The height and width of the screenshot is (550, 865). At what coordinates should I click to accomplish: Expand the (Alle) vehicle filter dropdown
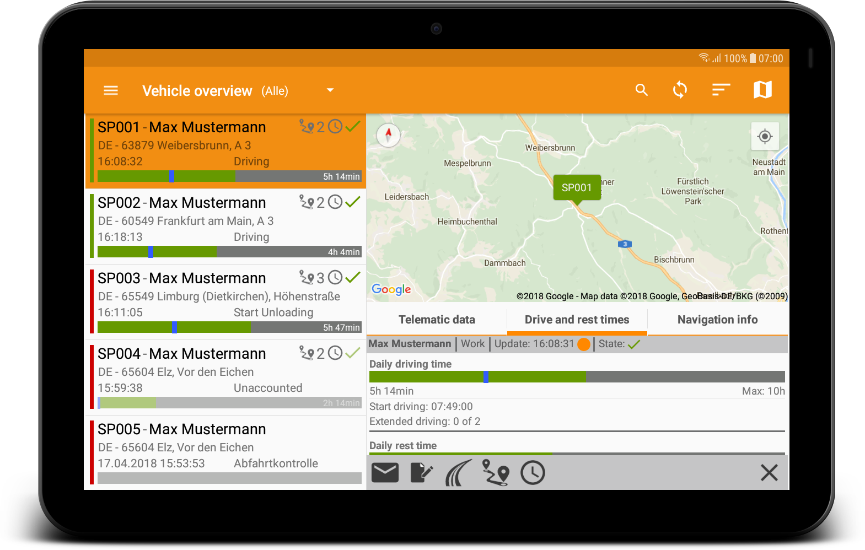(x=330, y=90)
